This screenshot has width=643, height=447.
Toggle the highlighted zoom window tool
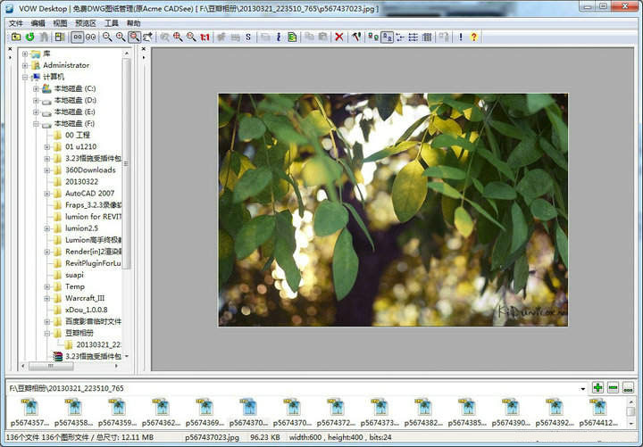134,37
